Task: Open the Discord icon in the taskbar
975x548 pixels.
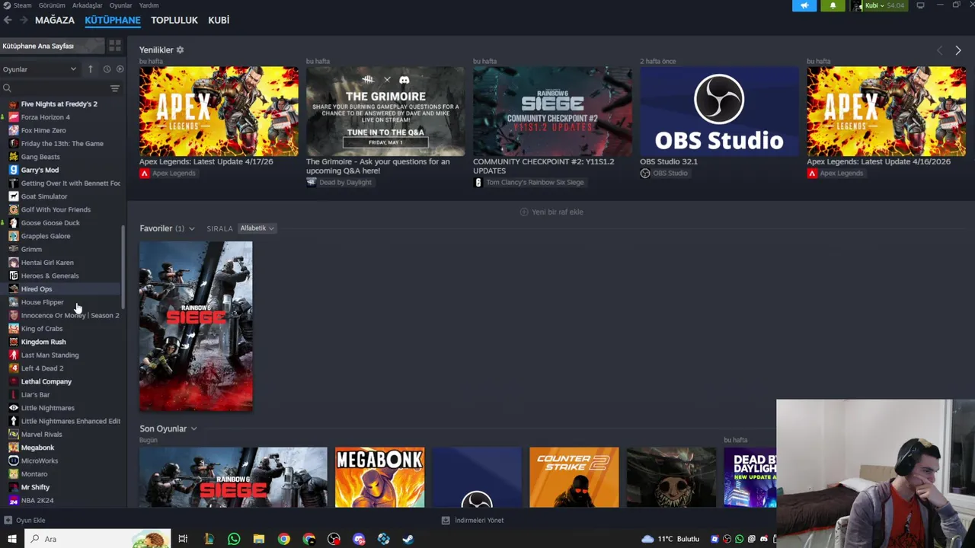Action: [359, 539]
